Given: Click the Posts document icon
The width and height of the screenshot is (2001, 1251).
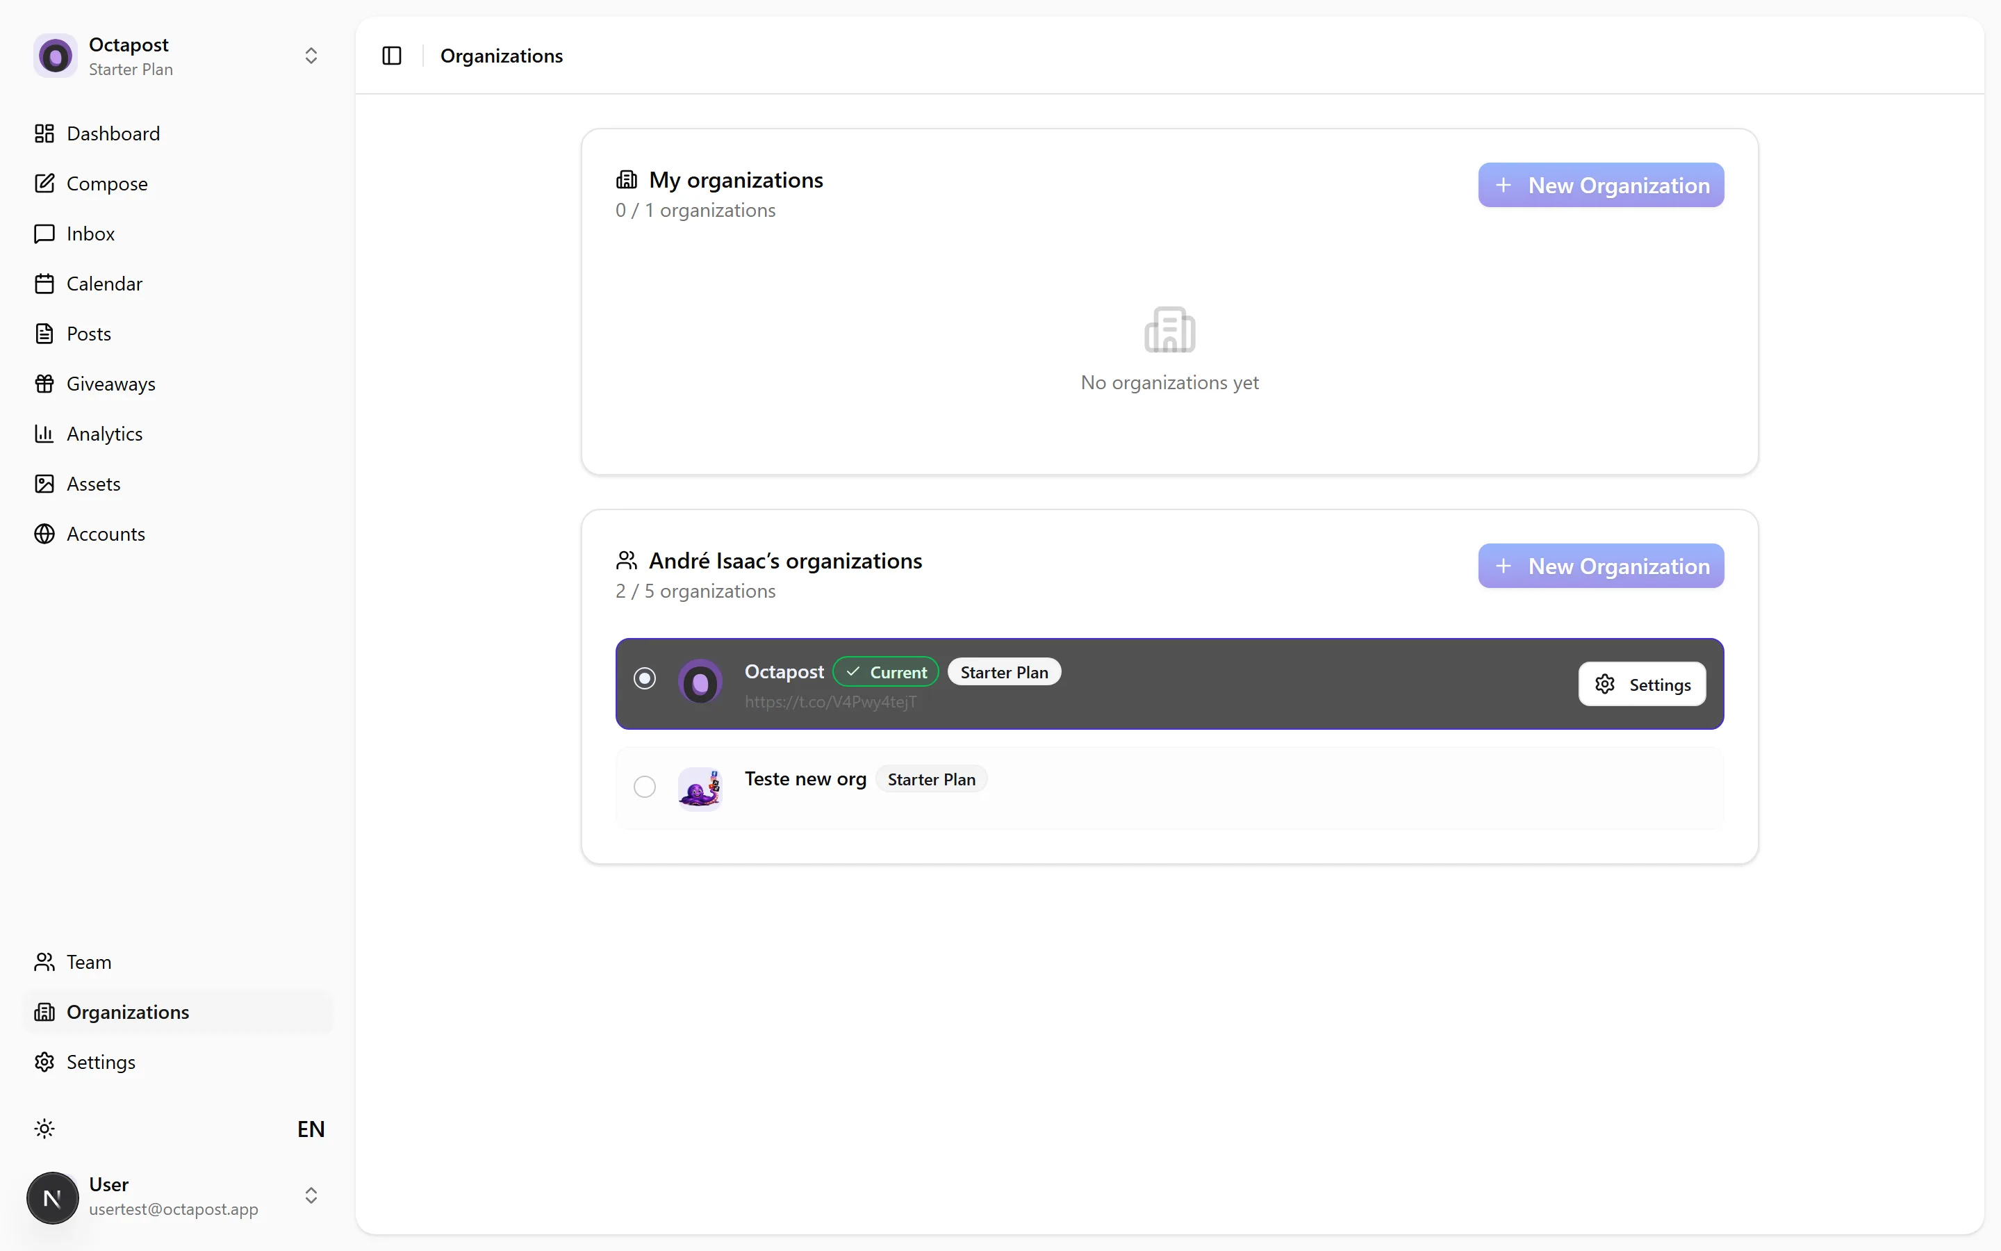Looking at the screenshot, I should click(x=44, y=334).
